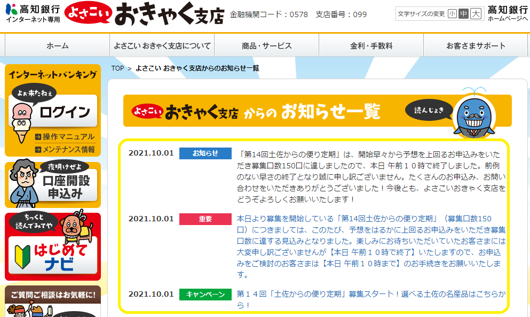Image resolution: width=530 pixels, height=317 pixels.
Task: Click the samurai character on 口座開設 banner
Action: [x=23, y=183]
